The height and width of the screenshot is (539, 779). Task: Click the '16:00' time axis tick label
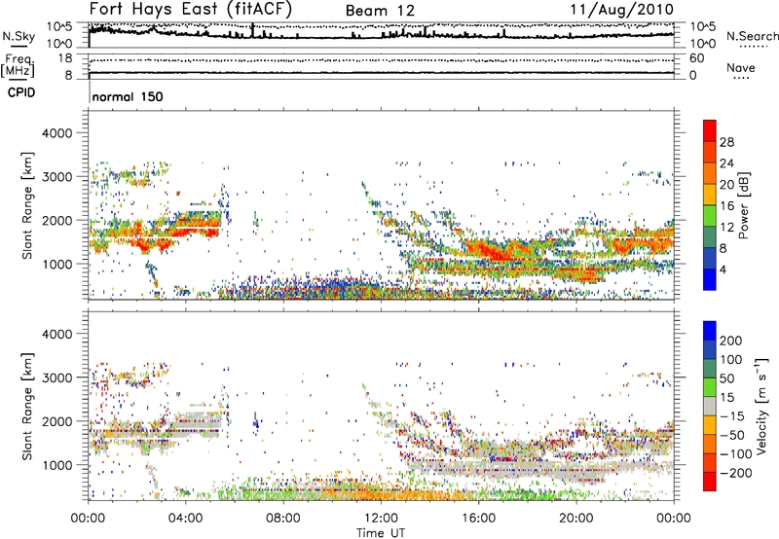coord(478,519)
